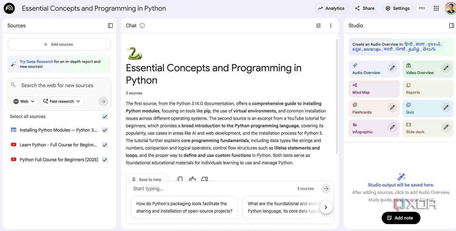Viewport: 456px width, 231px height.
Task: Uncheck Installing Python Modules source
Action: 105,130
